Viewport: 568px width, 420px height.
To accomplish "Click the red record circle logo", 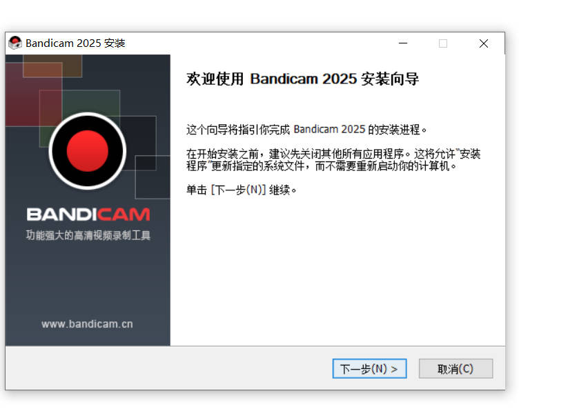I will click(87, 150).
